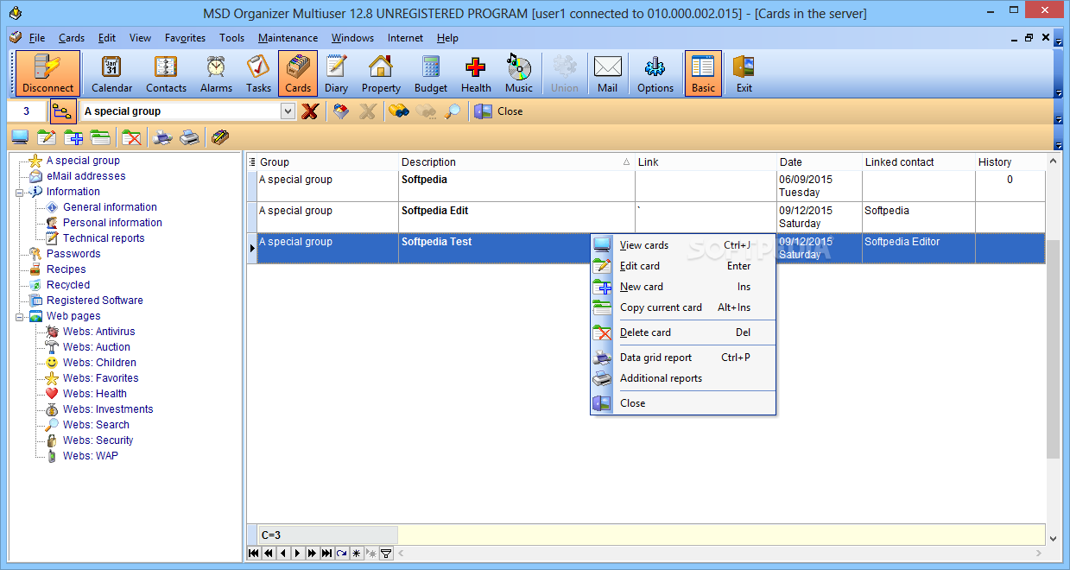
Task: Choose Delete card in context menu
Action: (x=683, y=332)
